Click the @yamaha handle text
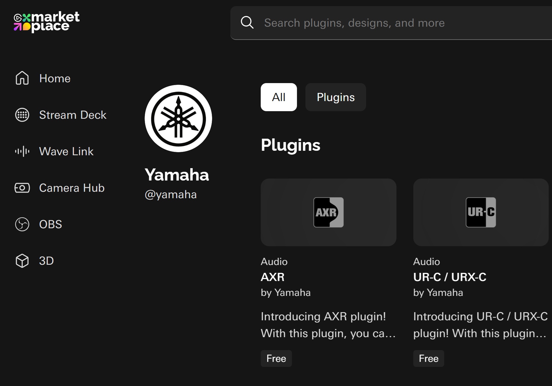This screenshot has width=552, height=386. click(x=171, y=195)
